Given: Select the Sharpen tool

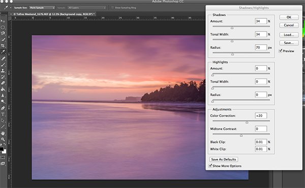Looking at the screenshot, I should pos(3,95).
